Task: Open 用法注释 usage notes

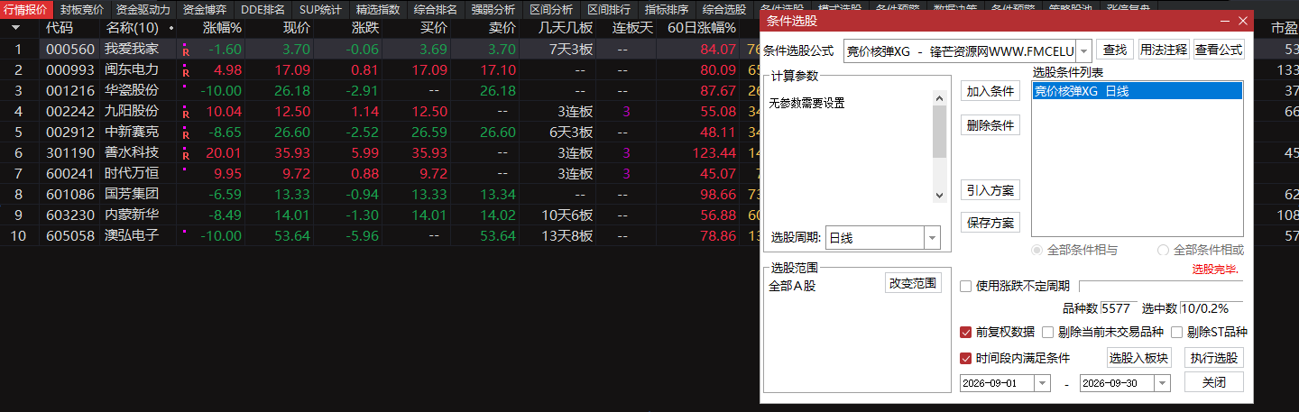Action: (x=1164, y=50)
